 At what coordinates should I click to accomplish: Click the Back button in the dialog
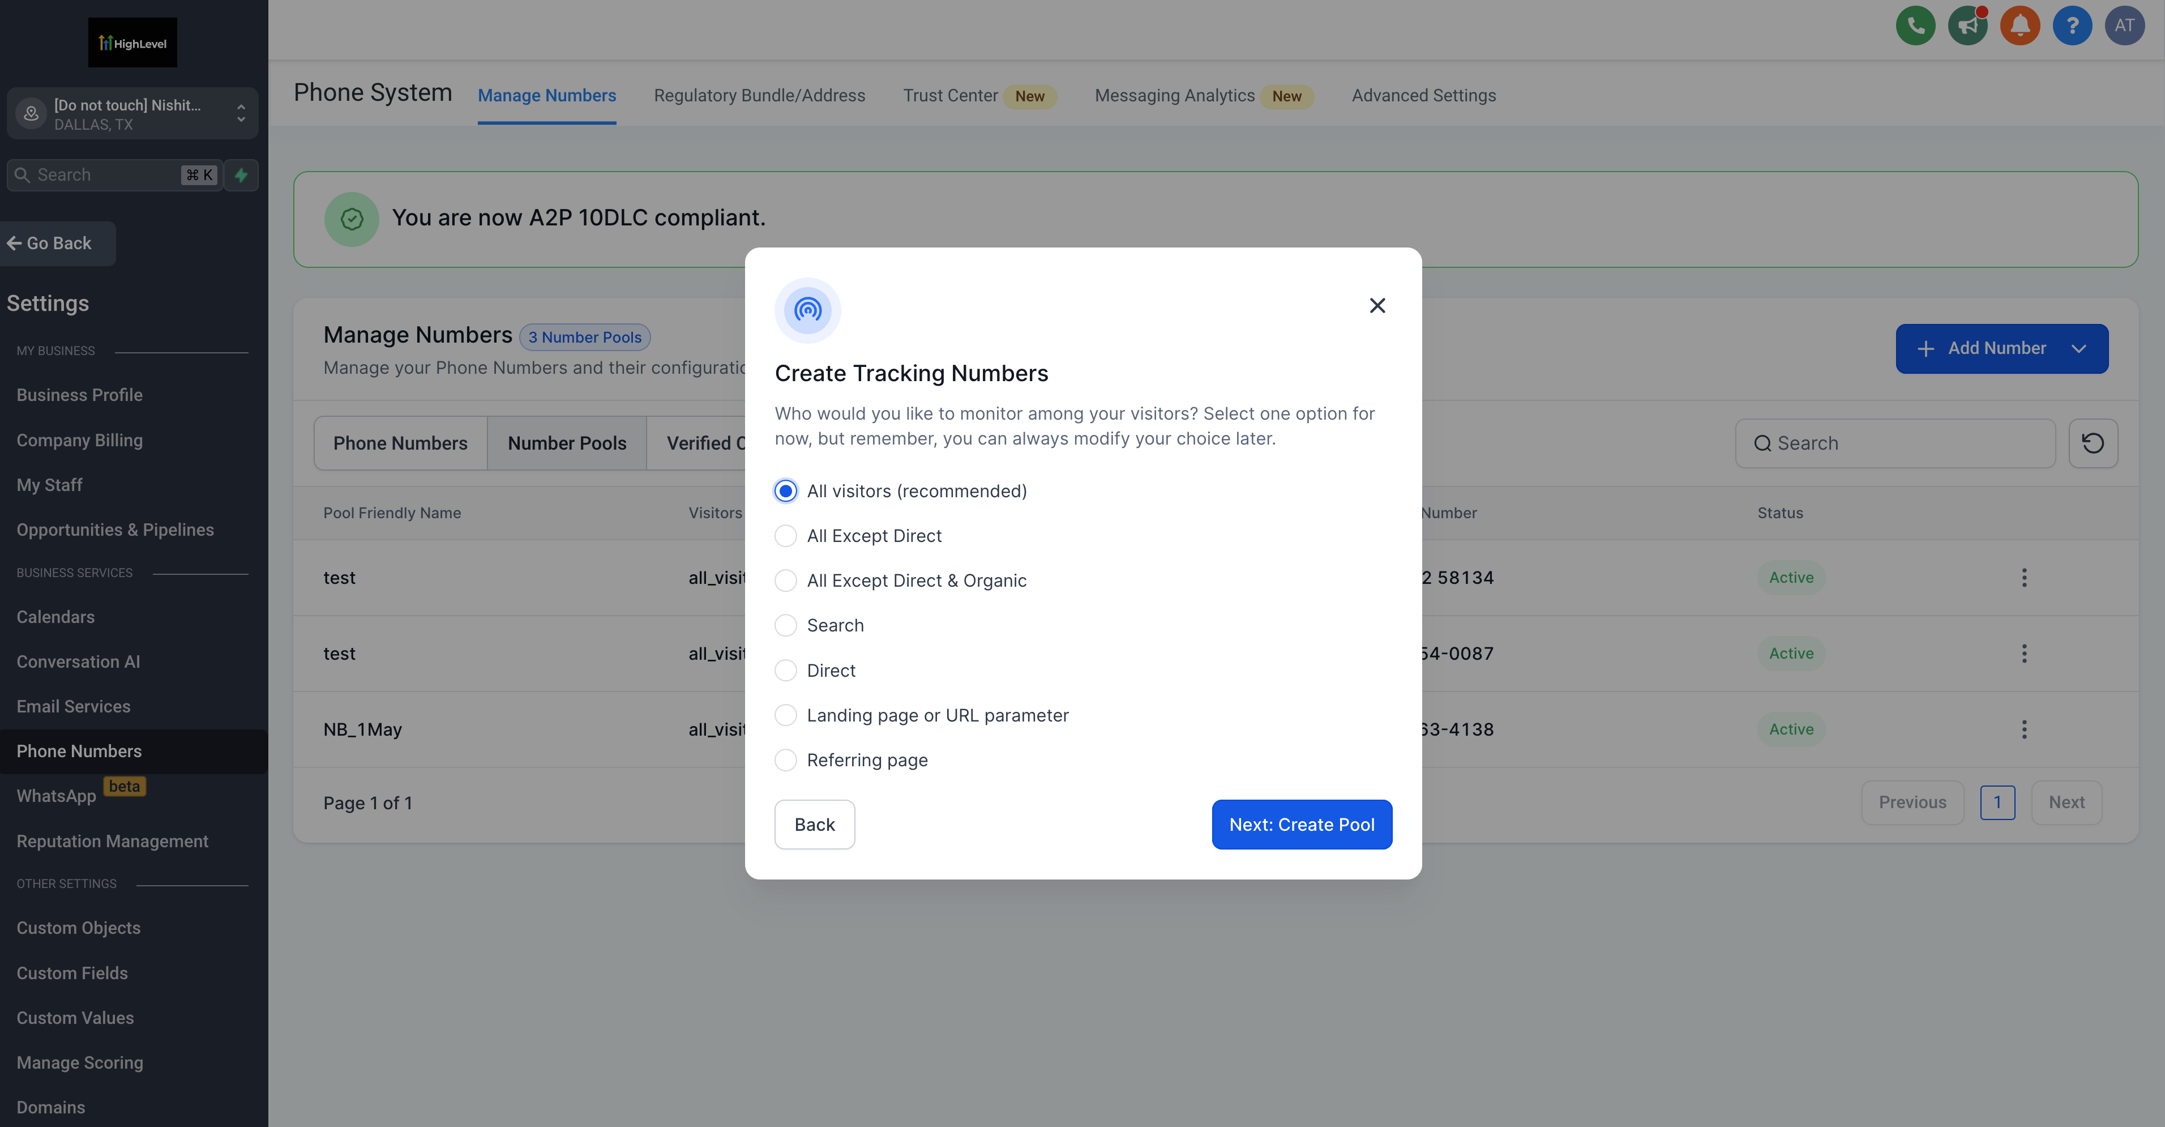(814, 825)
